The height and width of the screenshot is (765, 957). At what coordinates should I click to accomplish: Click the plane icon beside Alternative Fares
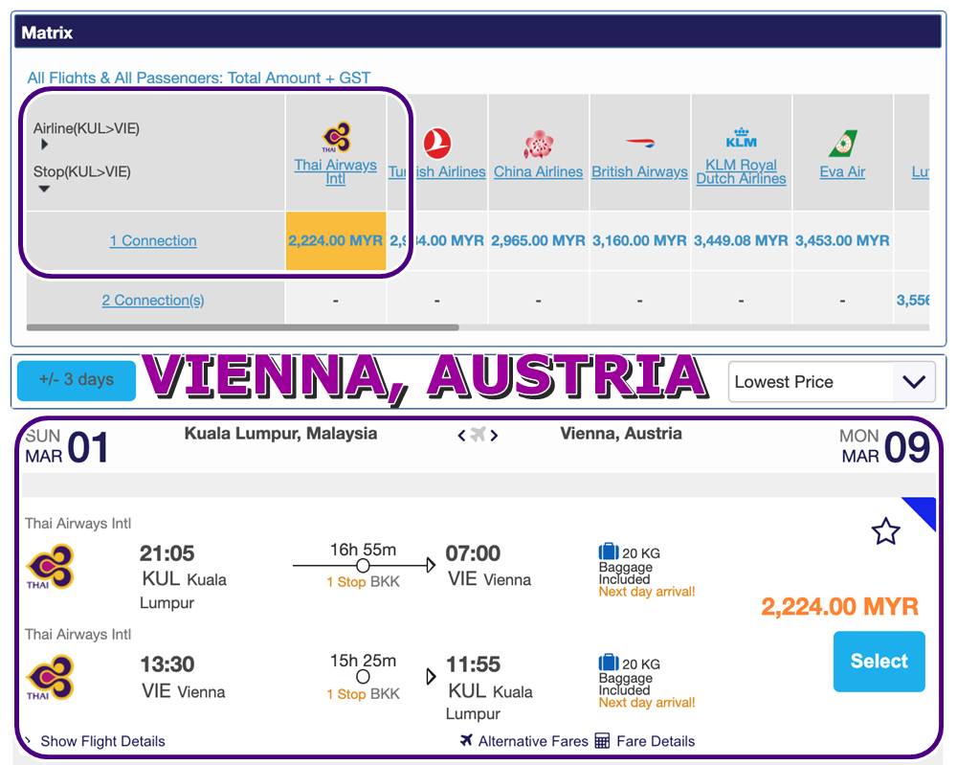pyautogui.click(x=467, y=740)
